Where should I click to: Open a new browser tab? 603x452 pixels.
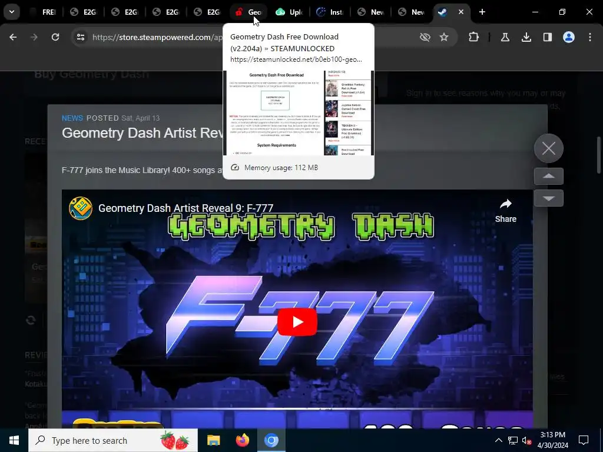(x=482, y=12)
